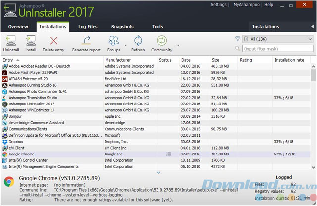The image size is (317, 206).
Task: Open the Community toolbar icon
Action: point(162,41)
